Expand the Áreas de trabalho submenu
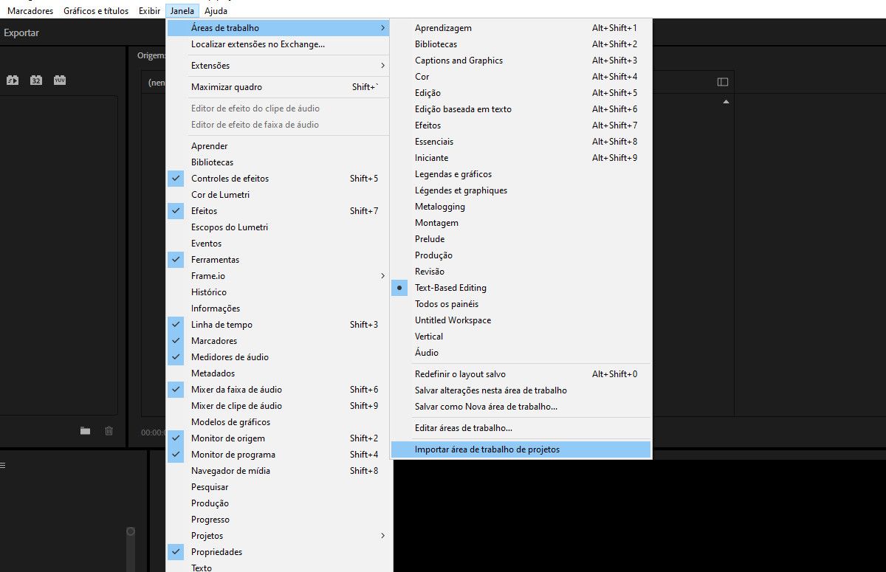This screenshot has width=886, height=572. tap(278, 28)
